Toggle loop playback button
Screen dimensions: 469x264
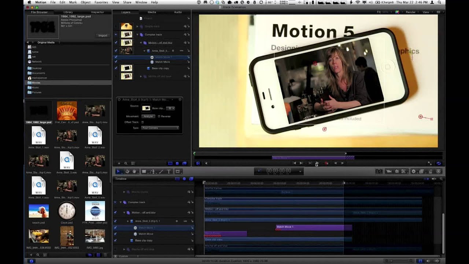tap(439, 163)
